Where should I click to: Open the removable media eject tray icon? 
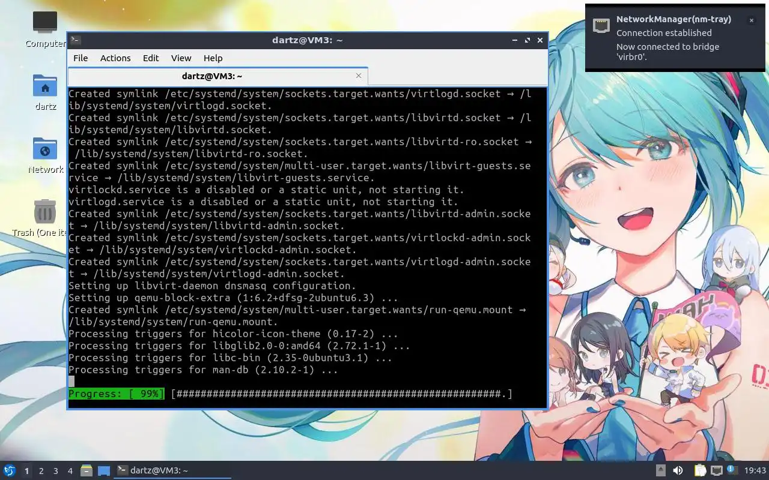661,470
